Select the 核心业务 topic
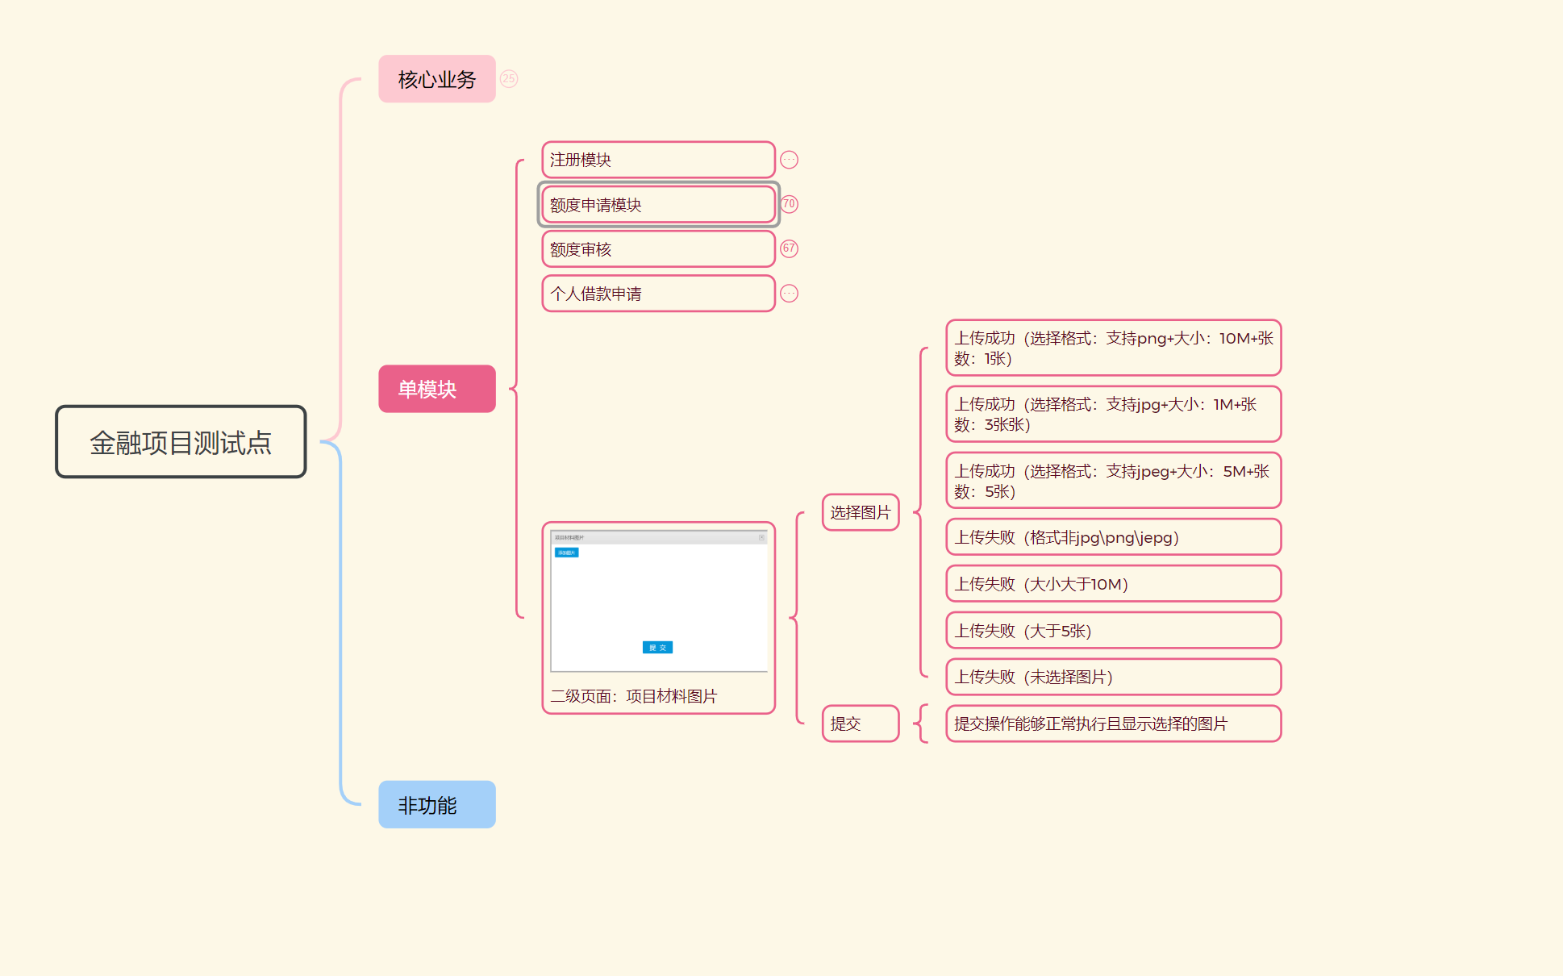 pyautogui.click(x=436, y=79)
